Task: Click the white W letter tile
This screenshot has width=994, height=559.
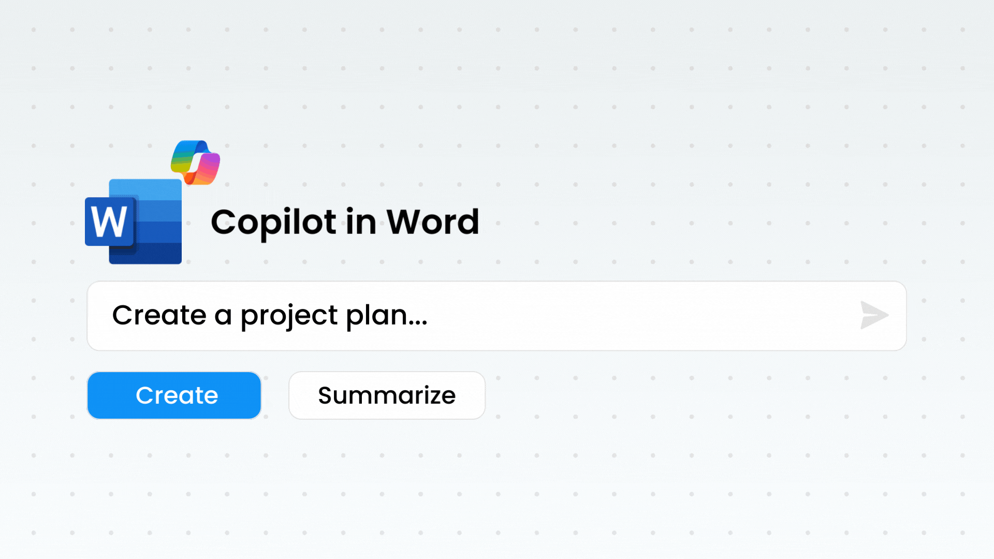Action: point(109,222)
